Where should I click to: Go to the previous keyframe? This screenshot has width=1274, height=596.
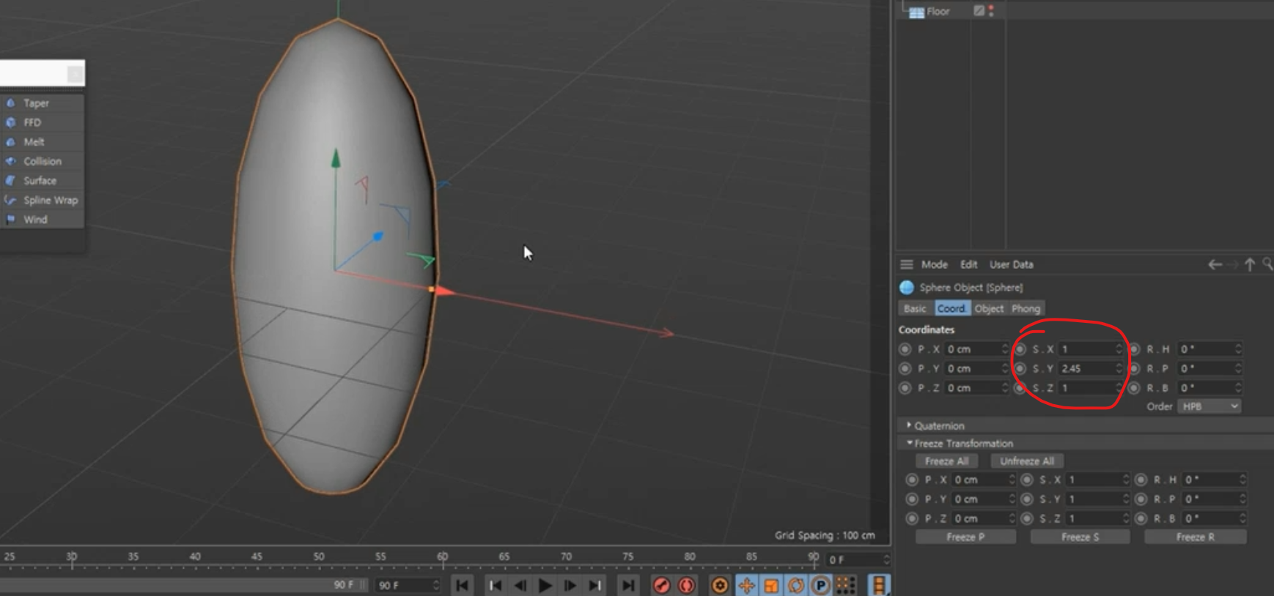click(496, 585)
